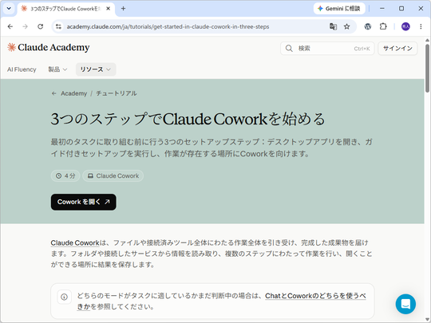Open the chat support bubble icon
Viewport: 431px width, 323px height.
pyautogui.click(x=405, y=304)
